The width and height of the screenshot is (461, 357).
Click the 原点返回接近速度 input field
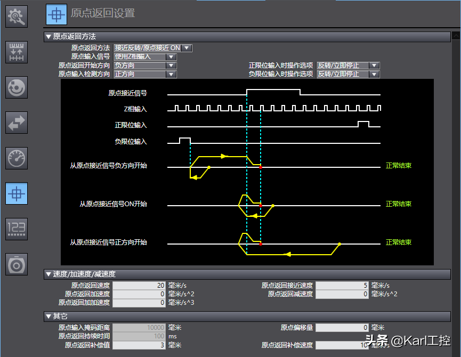(342, 285)
